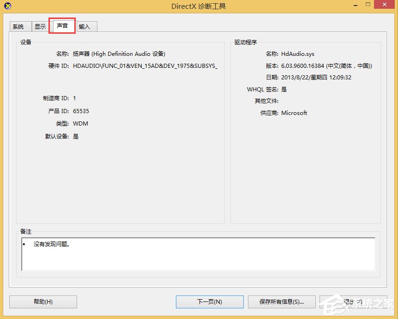The height and width of the screenshot is (319, 398).
Task: Select the highlighted 声音 tab
Action: pyautogui.click(x=62, y=26)
